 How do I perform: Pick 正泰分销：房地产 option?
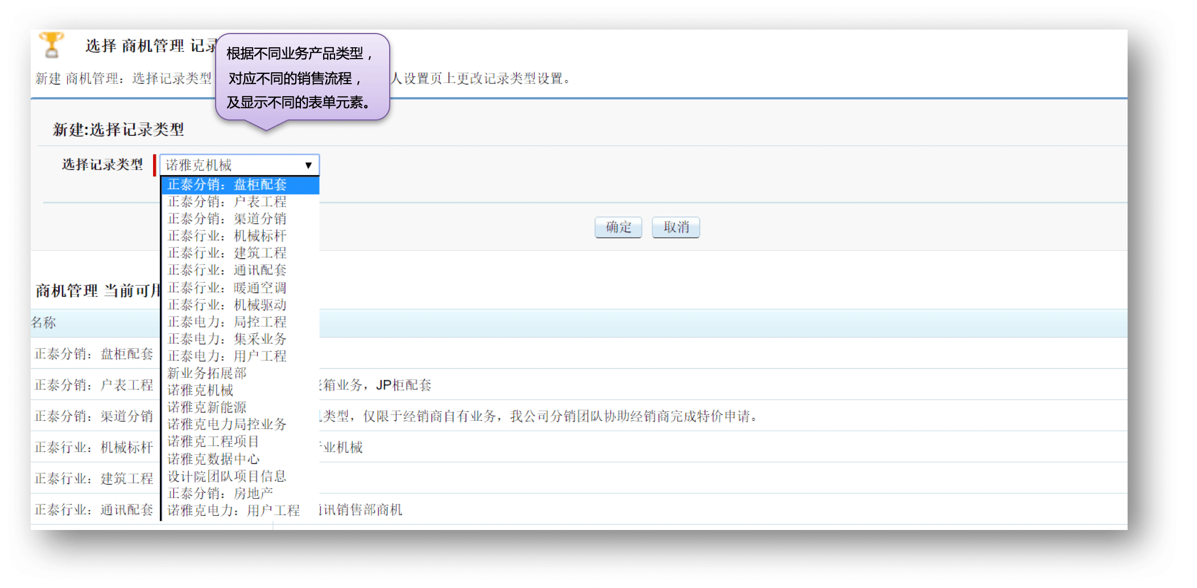[240, 493]
